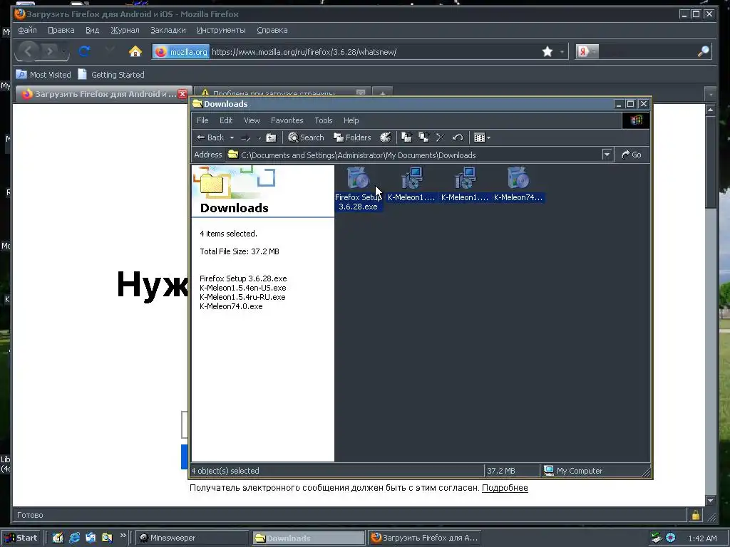Switch to Minesweeper taskbar button

192,538
